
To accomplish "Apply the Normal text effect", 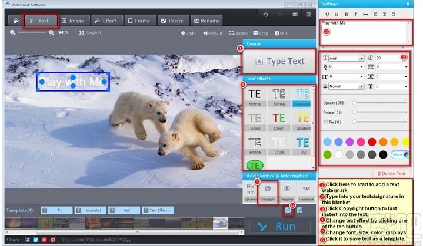I will [x=255, y=97].
